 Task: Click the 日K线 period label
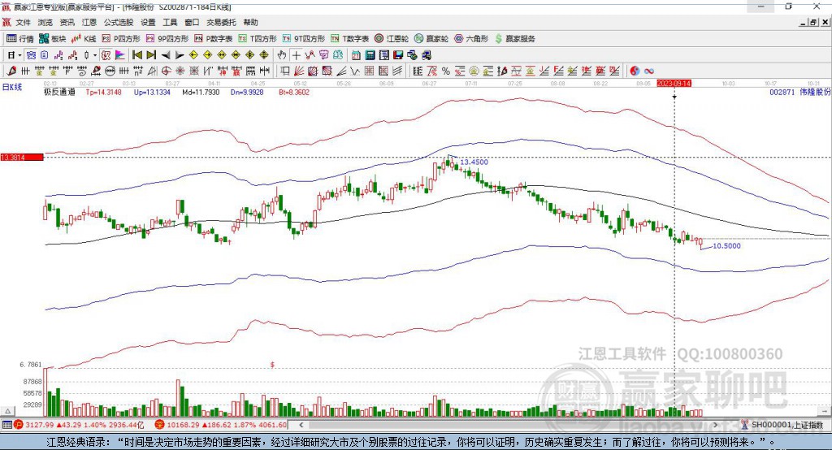[x=12, y=87]
